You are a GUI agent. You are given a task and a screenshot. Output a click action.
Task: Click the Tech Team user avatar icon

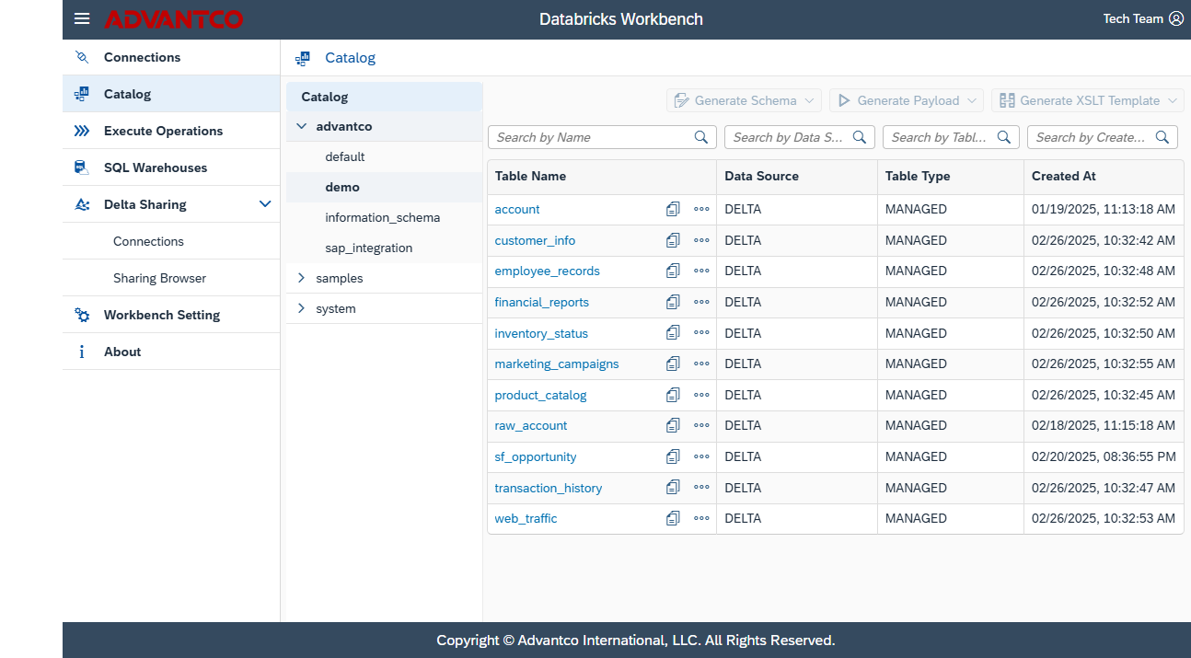(1176, 18)
